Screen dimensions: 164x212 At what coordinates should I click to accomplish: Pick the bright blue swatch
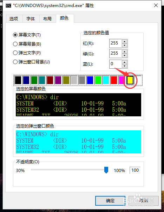coord(90,80)
